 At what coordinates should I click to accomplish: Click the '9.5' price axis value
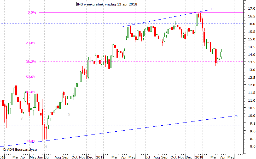point(252,124)
